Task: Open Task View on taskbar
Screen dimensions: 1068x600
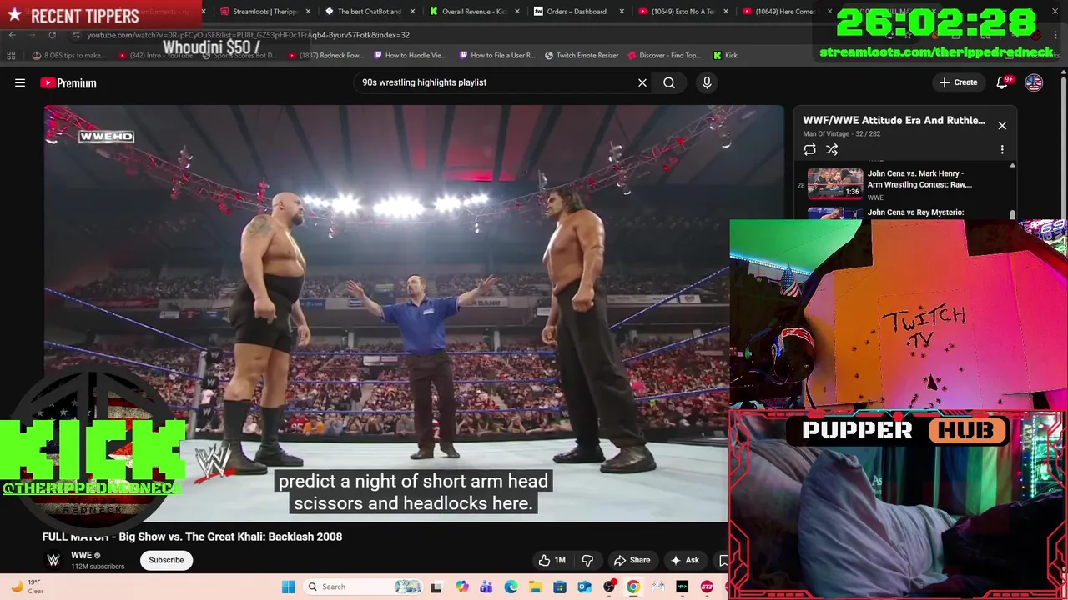Action: click(x=436, y=587)
